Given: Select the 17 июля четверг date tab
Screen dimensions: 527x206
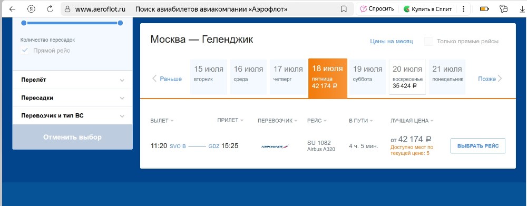Looking at the screenshot, I should point(288,77).
